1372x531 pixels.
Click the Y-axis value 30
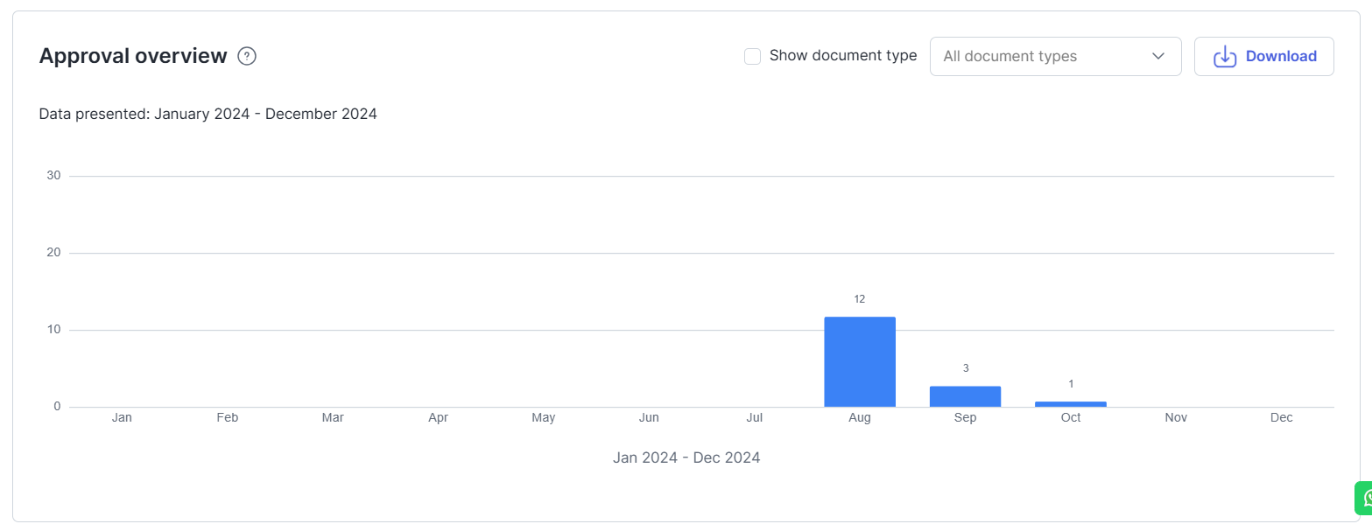coord(53,176)
